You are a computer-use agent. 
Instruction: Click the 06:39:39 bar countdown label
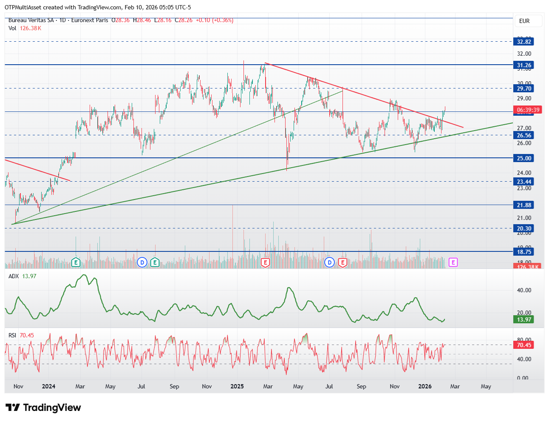(x=528, y=110)
